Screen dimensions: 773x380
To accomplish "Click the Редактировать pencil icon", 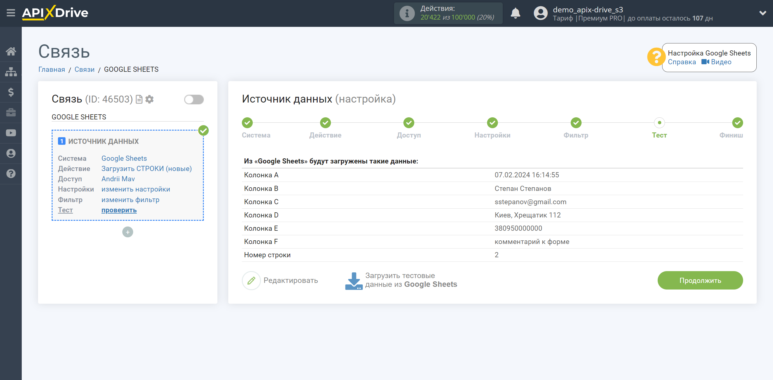I will [x=251, y=281].
